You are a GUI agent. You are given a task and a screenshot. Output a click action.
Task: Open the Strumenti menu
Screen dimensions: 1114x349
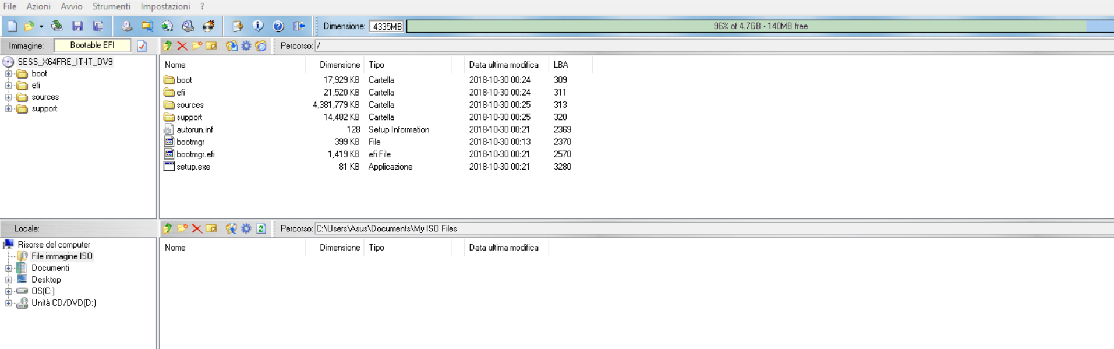[x=111, y=6]
